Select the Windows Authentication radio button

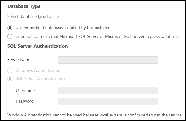(x=10, y=70)
